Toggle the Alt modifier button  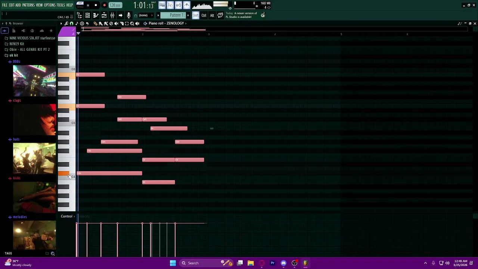point(212,15)
